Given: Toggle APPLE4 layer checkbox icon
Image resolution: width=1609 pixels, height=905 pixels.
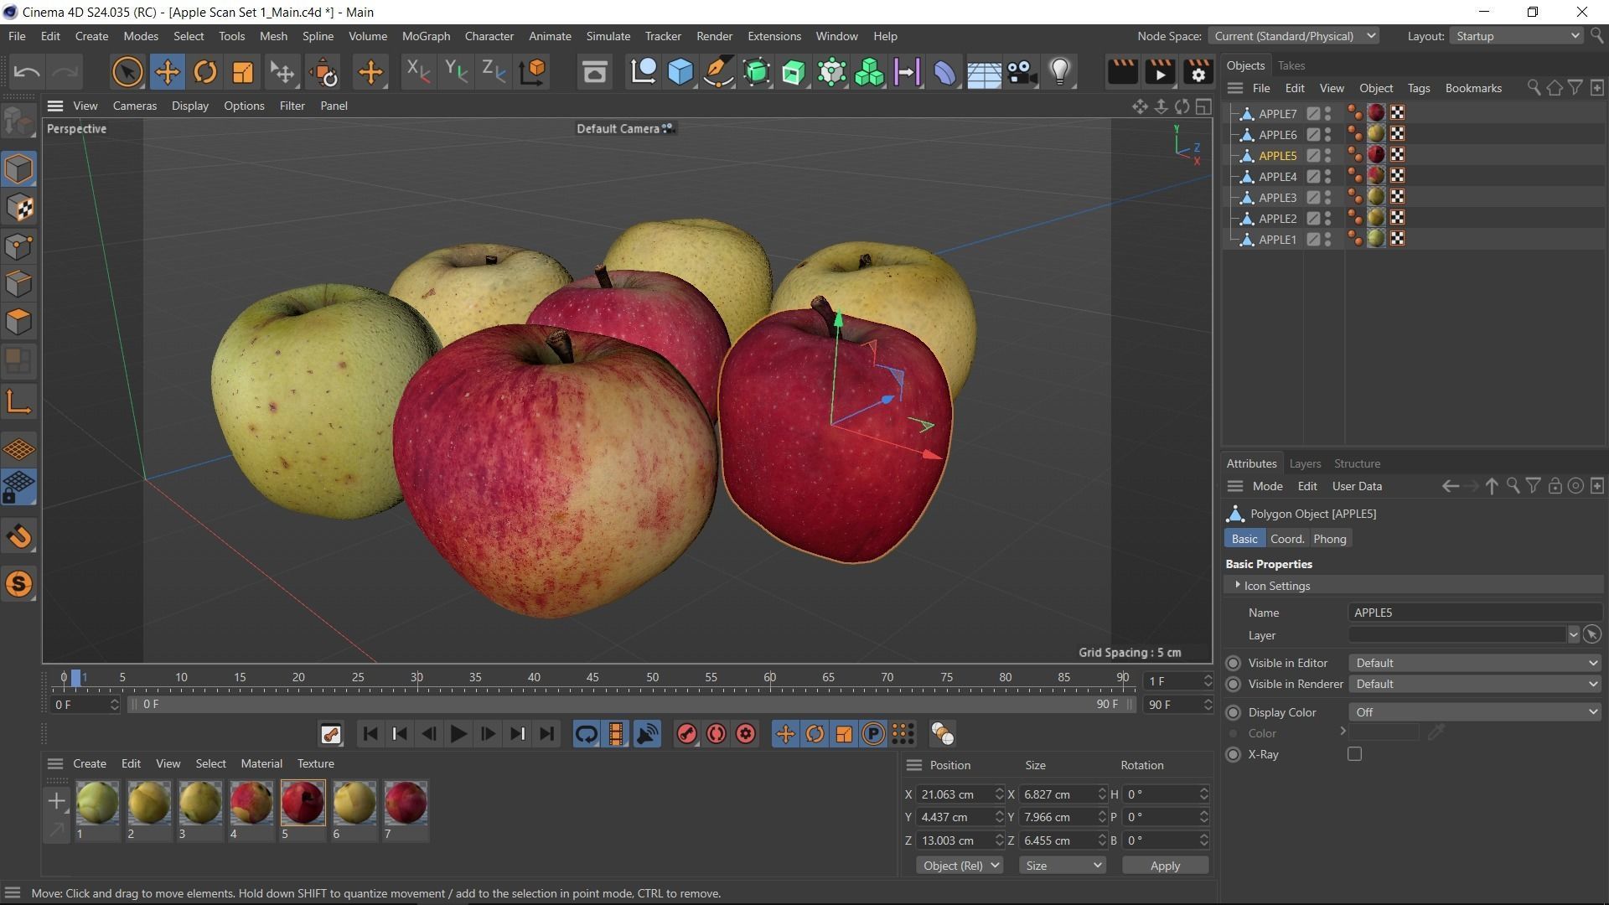Looking at the screenshot, I should point(1313,177).
